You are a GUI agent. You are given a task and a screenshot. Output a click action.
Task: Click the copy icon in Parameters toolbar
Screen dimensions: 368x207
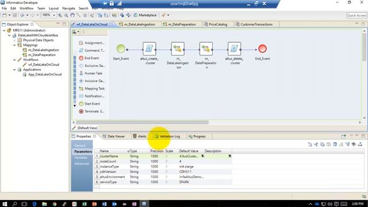[323, 144]
